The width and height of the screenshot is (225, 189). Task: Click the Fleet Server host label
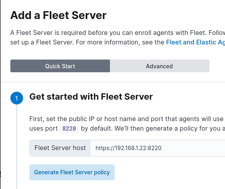click(60, 148)
